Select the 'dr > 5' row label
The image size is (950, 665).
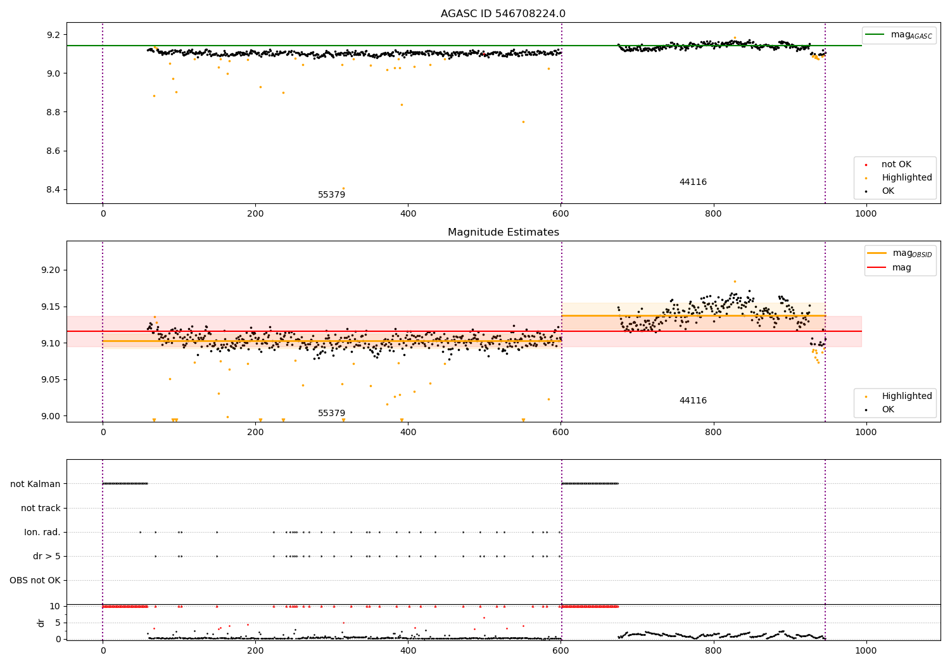click(x=47, y=557)
